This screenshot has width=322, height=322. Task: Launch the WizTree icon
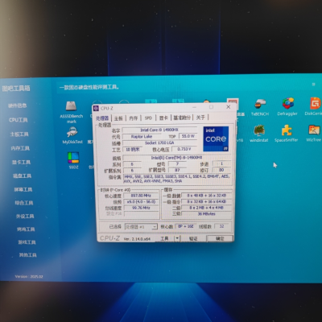(314, 130)
